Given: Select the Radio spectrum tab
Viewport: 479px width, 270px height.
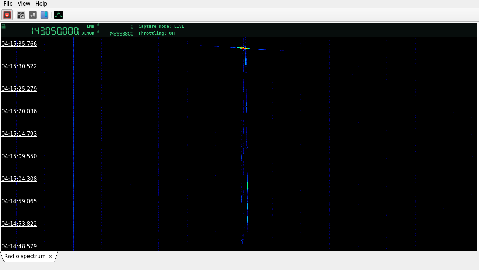Looking at the screenshot, I should [x=25, y=256].
